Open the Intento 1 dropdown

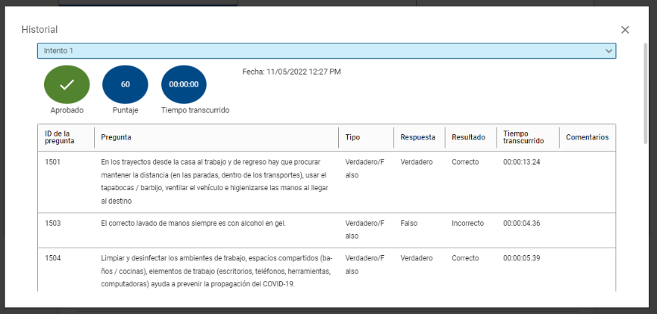(x=326, y=51)
